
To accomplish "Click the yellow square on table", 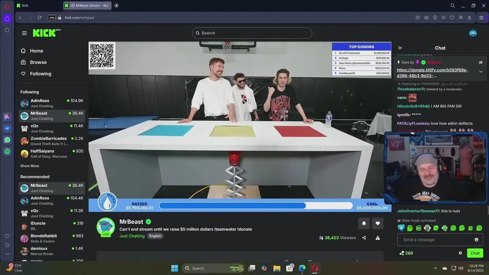I will pos(232,131).
